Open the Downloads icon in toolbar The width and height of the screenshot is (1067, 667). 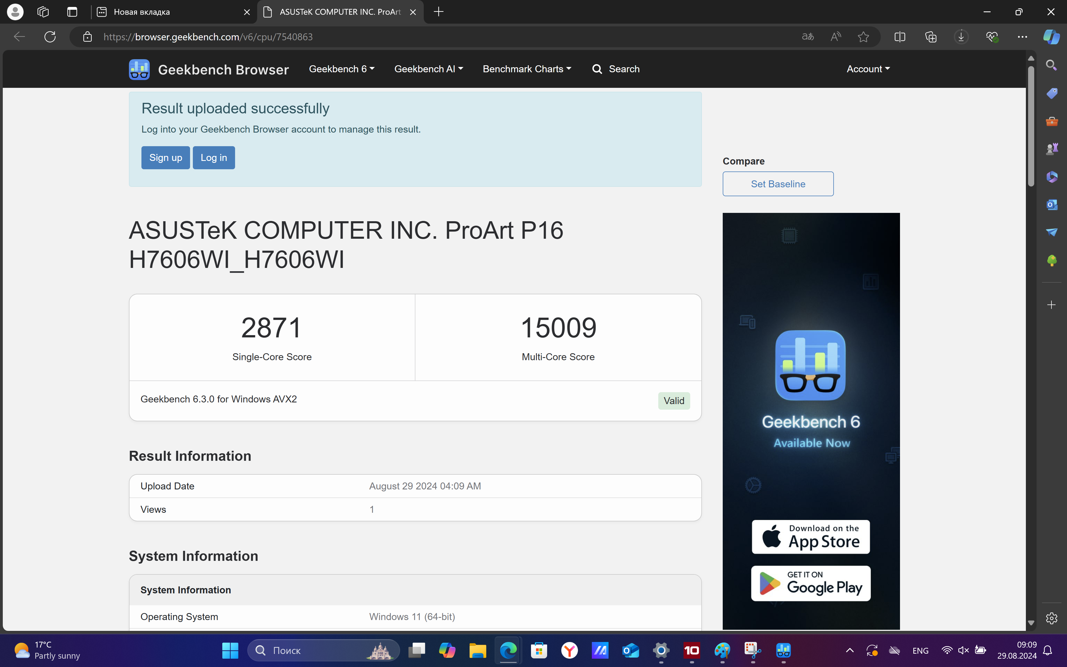tap(961, 37)
